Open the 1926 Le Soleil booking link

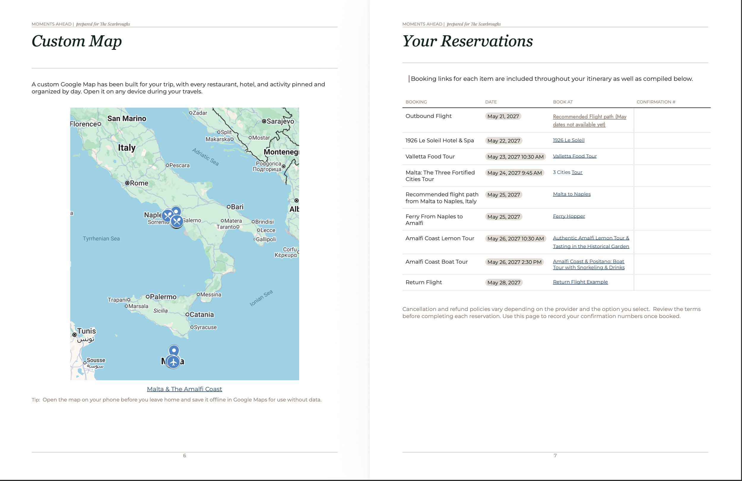(568, 140)
